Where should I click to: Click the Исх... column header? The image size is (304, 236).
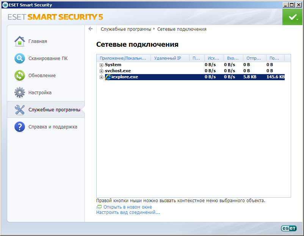pos(214,58)
